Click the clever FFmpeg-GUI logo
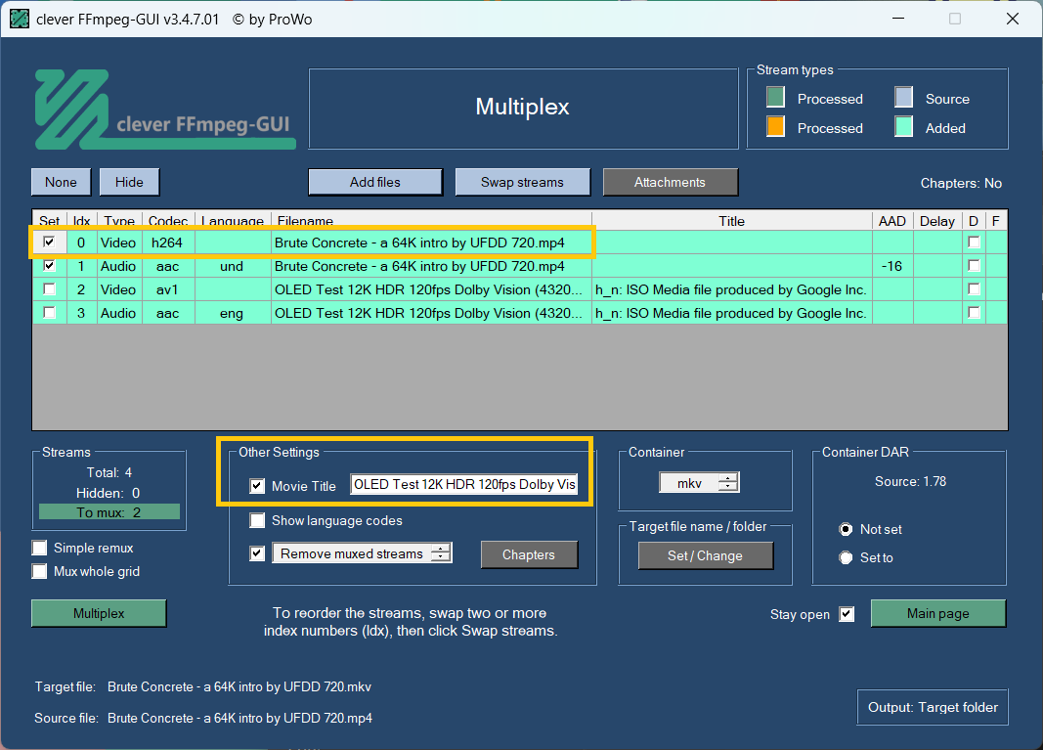The height and width of the screenshot is (750, 1043). point(165,110)
